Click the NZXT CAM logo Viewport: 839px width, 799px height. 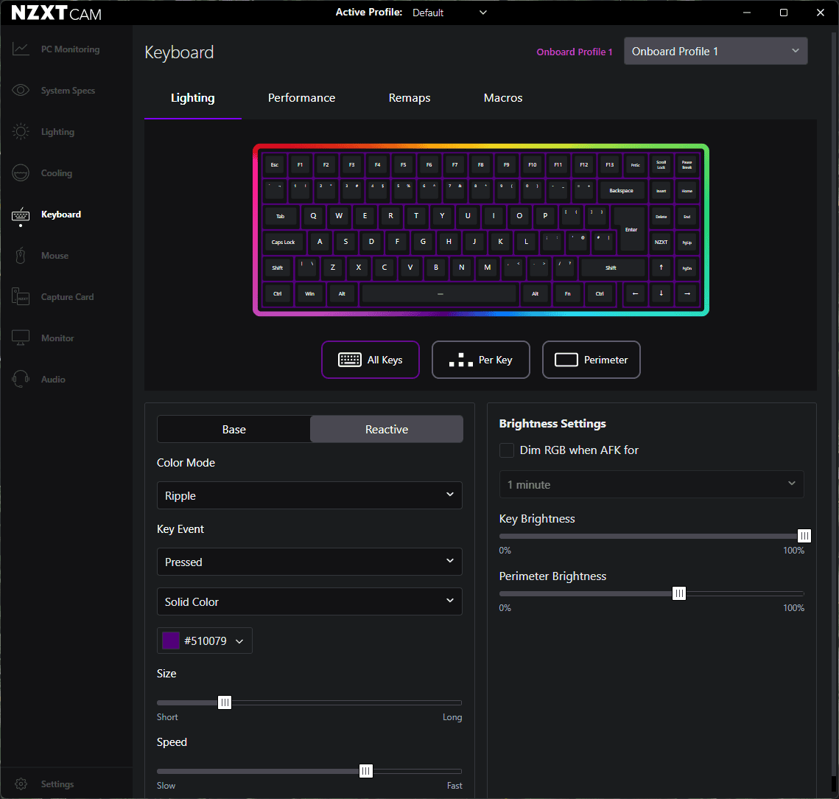point(56,13)
